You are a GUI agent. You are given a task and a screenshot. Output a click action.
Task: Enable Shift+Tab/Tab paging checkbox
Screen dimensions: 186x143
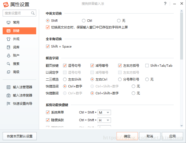click(147, 65)
